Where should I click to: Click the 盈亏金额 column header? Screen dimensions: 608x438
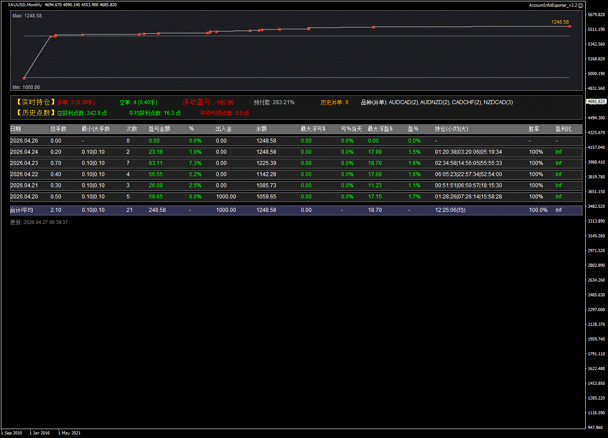(159, 129)
